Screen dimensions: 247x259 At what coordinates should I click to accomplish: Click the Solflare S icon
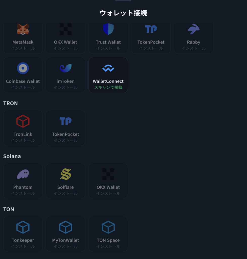click(65, 174)
